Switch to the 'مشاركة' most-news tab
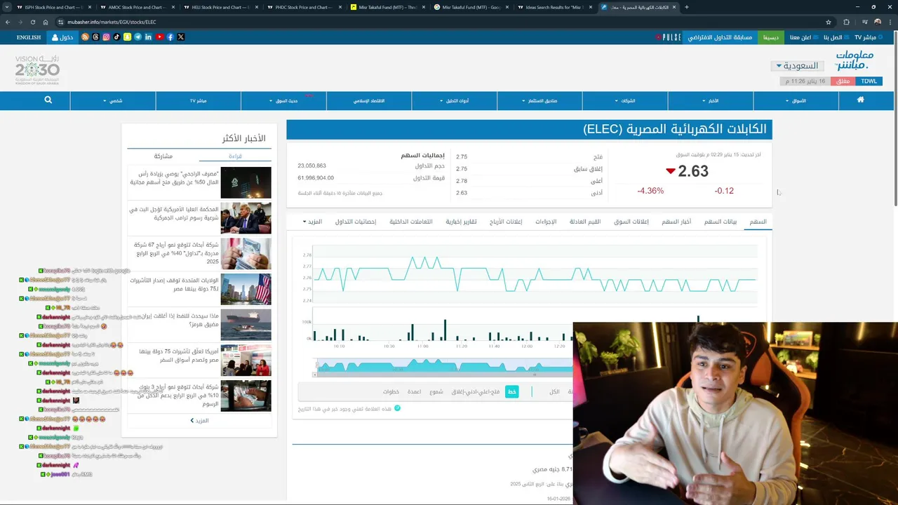 [x=163, y=156]
